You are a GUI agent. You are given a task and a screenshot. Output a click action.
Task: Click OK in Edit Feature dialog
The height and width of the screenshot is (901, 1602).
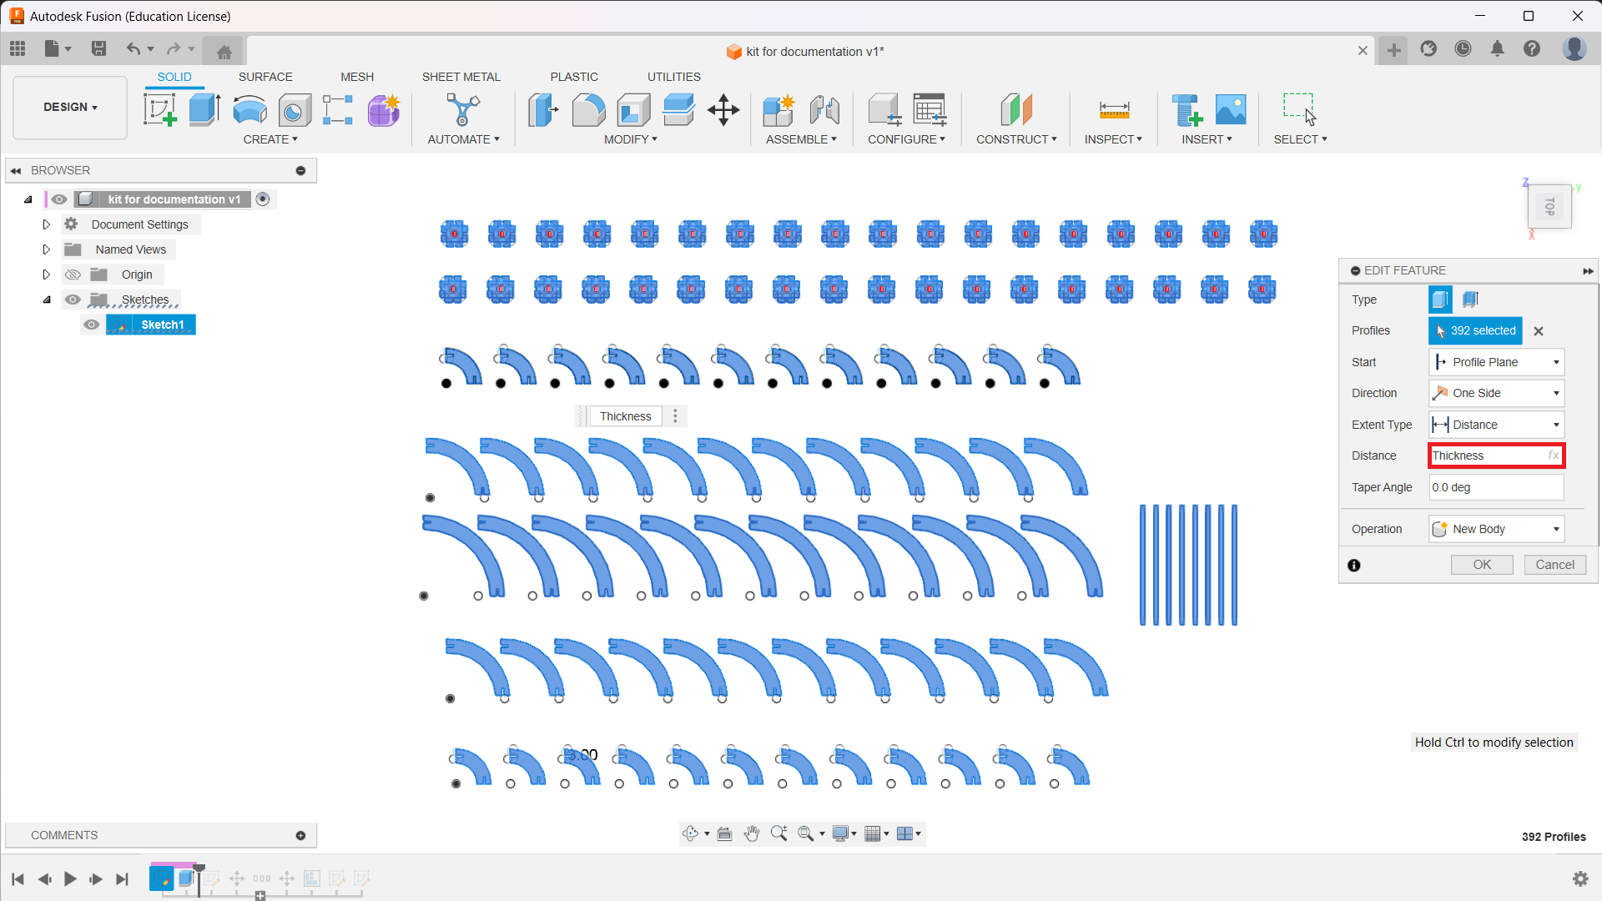click(x=1481, y=565)
